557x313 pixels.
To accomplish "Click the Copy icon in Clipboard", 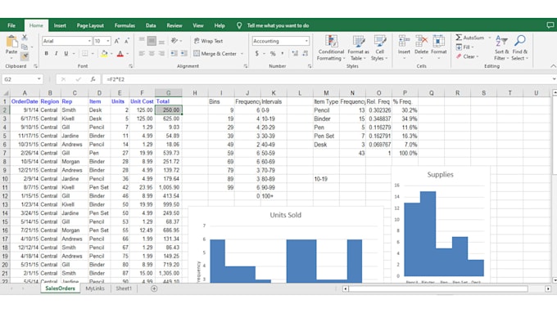I will (25, 47).
